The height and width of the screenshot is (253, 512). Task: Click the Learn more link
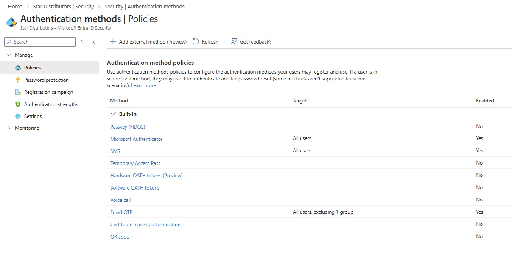click(x=143, y=85)
